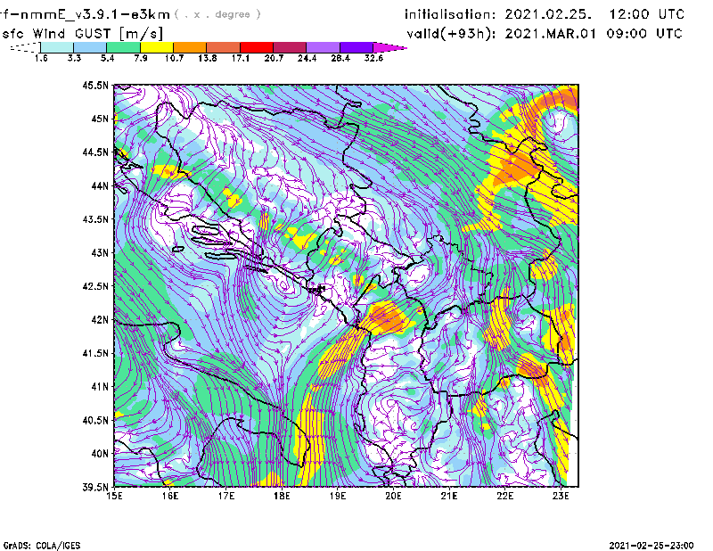Click the legend value 10.7
The height and width of the screenshot is (551, 713).
[x=174, y=58]
